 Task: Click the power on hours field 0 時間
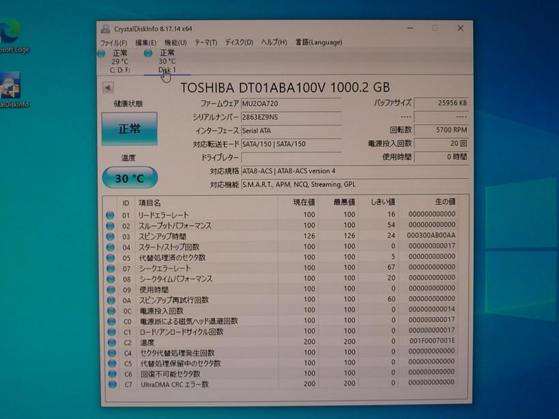[441, 157]
